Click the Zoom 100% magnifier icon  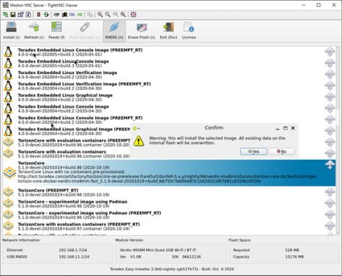pyautogui.click(x=115, y=14)
